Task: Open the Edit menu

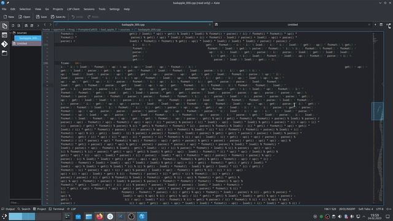Action: (13, 9)
